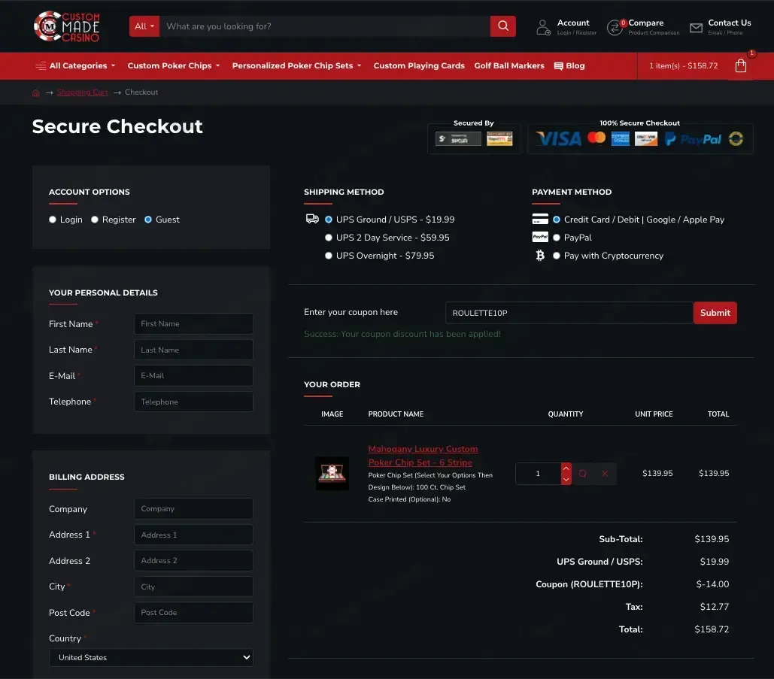The image size is (774, 679).
Task: Choose UPS 2 Day Service shipping
Action: tap(328, 238)
